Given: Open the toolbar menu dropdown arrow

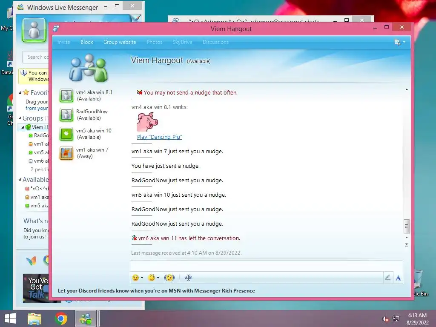Looking at the screenshot, I should 404,42.
